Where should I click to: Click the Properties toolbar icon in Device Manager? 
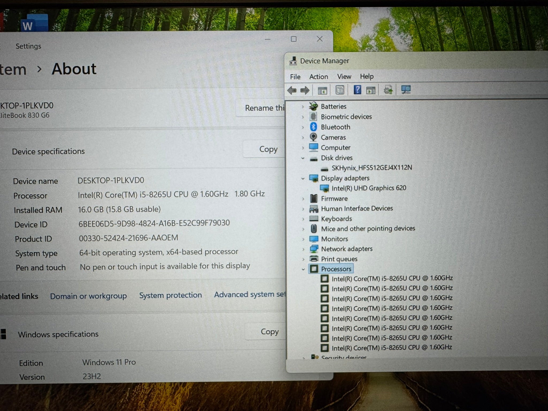pos(340,90)
